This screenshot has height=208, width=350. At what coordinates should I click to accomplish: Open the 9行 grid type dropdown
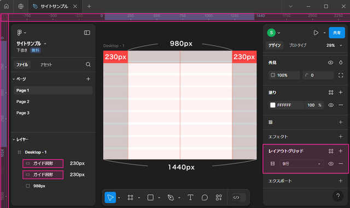tap(301, 164)
